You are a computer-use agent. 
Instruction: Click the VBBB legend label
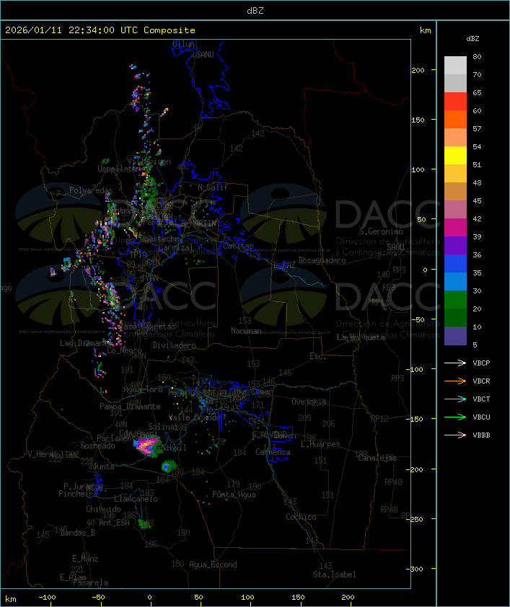tap(481, 435)
